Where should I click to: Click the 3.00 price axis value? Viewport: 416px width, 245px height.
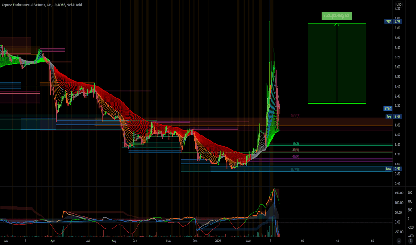397,67
